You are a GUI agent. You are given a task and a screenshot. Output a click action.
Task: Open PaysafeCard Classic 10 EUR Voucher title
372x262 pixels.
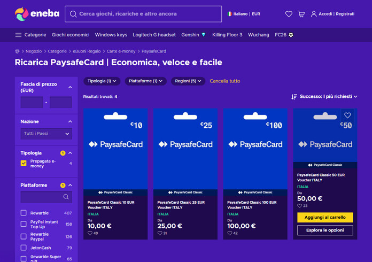tap(111, 205)
